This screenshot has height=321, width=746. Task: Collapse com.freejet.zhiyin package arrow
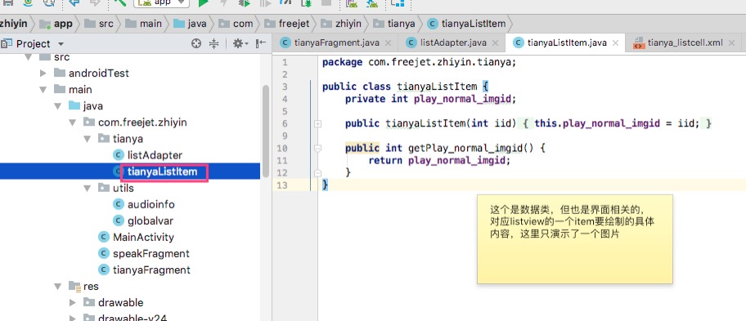click(x=72, y=123)
